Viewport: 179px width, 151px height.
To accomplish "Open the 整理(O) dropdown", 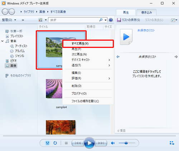I will point(9,20).
